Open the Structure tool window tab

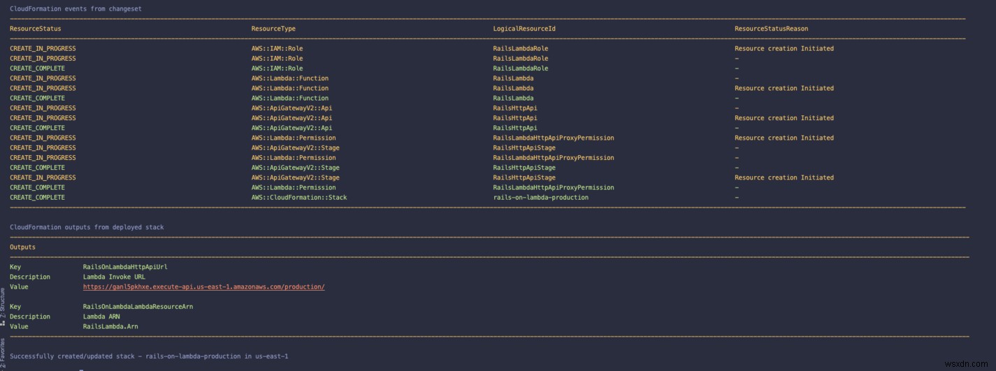3,303
